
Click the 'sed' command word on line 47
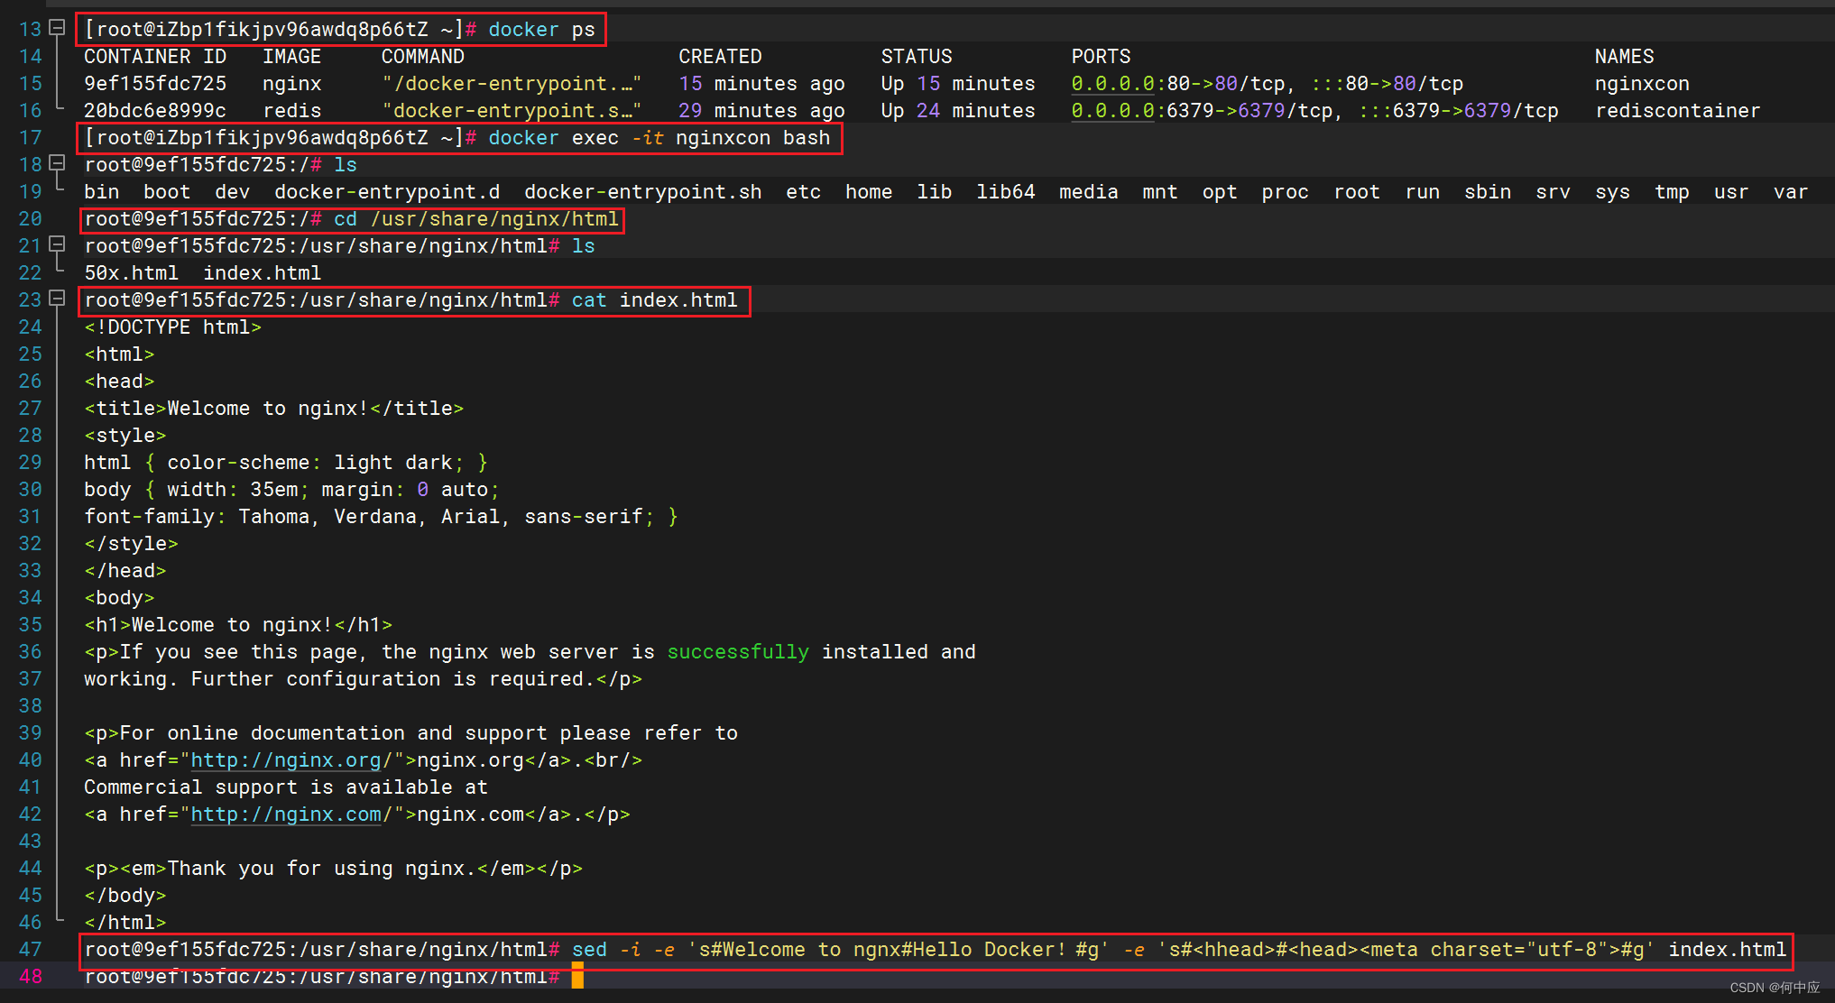(589, 950)
